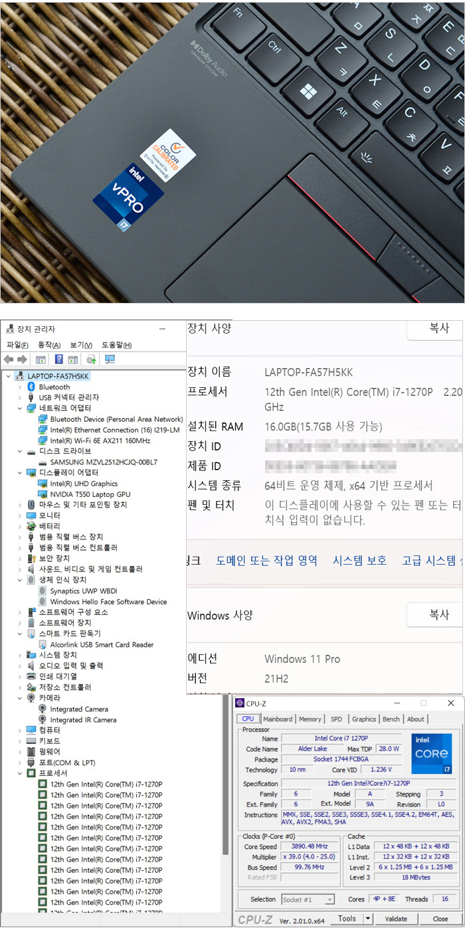465x930 pixels.
Task: Collapse the 네트워크 어댑터 category
Action: click(20, 408)
